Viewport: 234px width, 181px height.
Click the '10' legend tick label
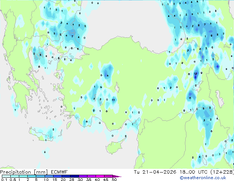click(46, 180)
